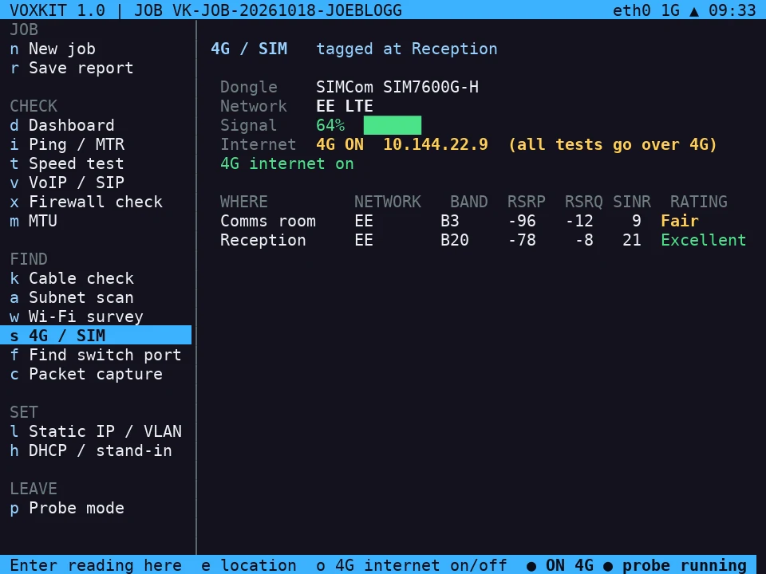Click the 64% signal value
The height and width of the screenshot is (574, 766).
(x=330, y=125)
